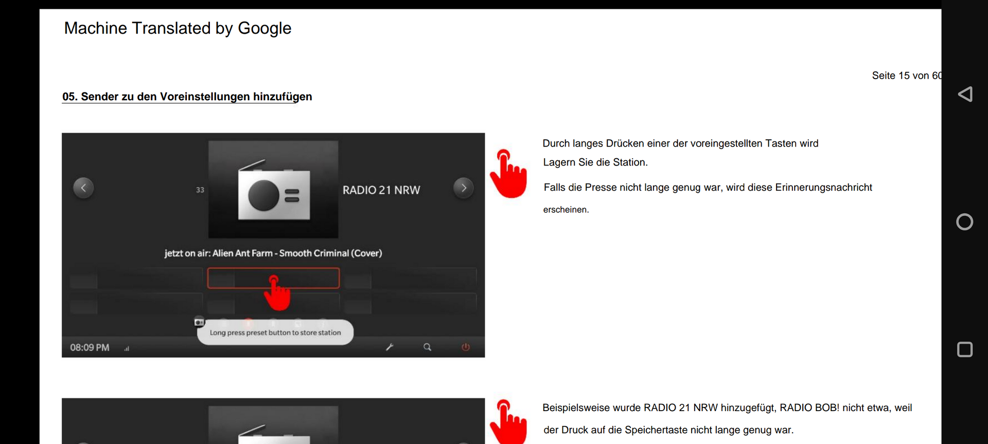Image resolution: width=988 pixels, height=444 pixels.
Task: Click the magnifier search icon in radio bar
Action: click(x=427, y=347)
